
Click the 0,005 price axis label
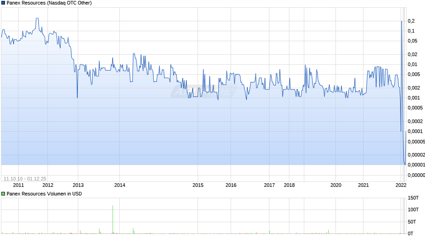click(x=414, y=74)
